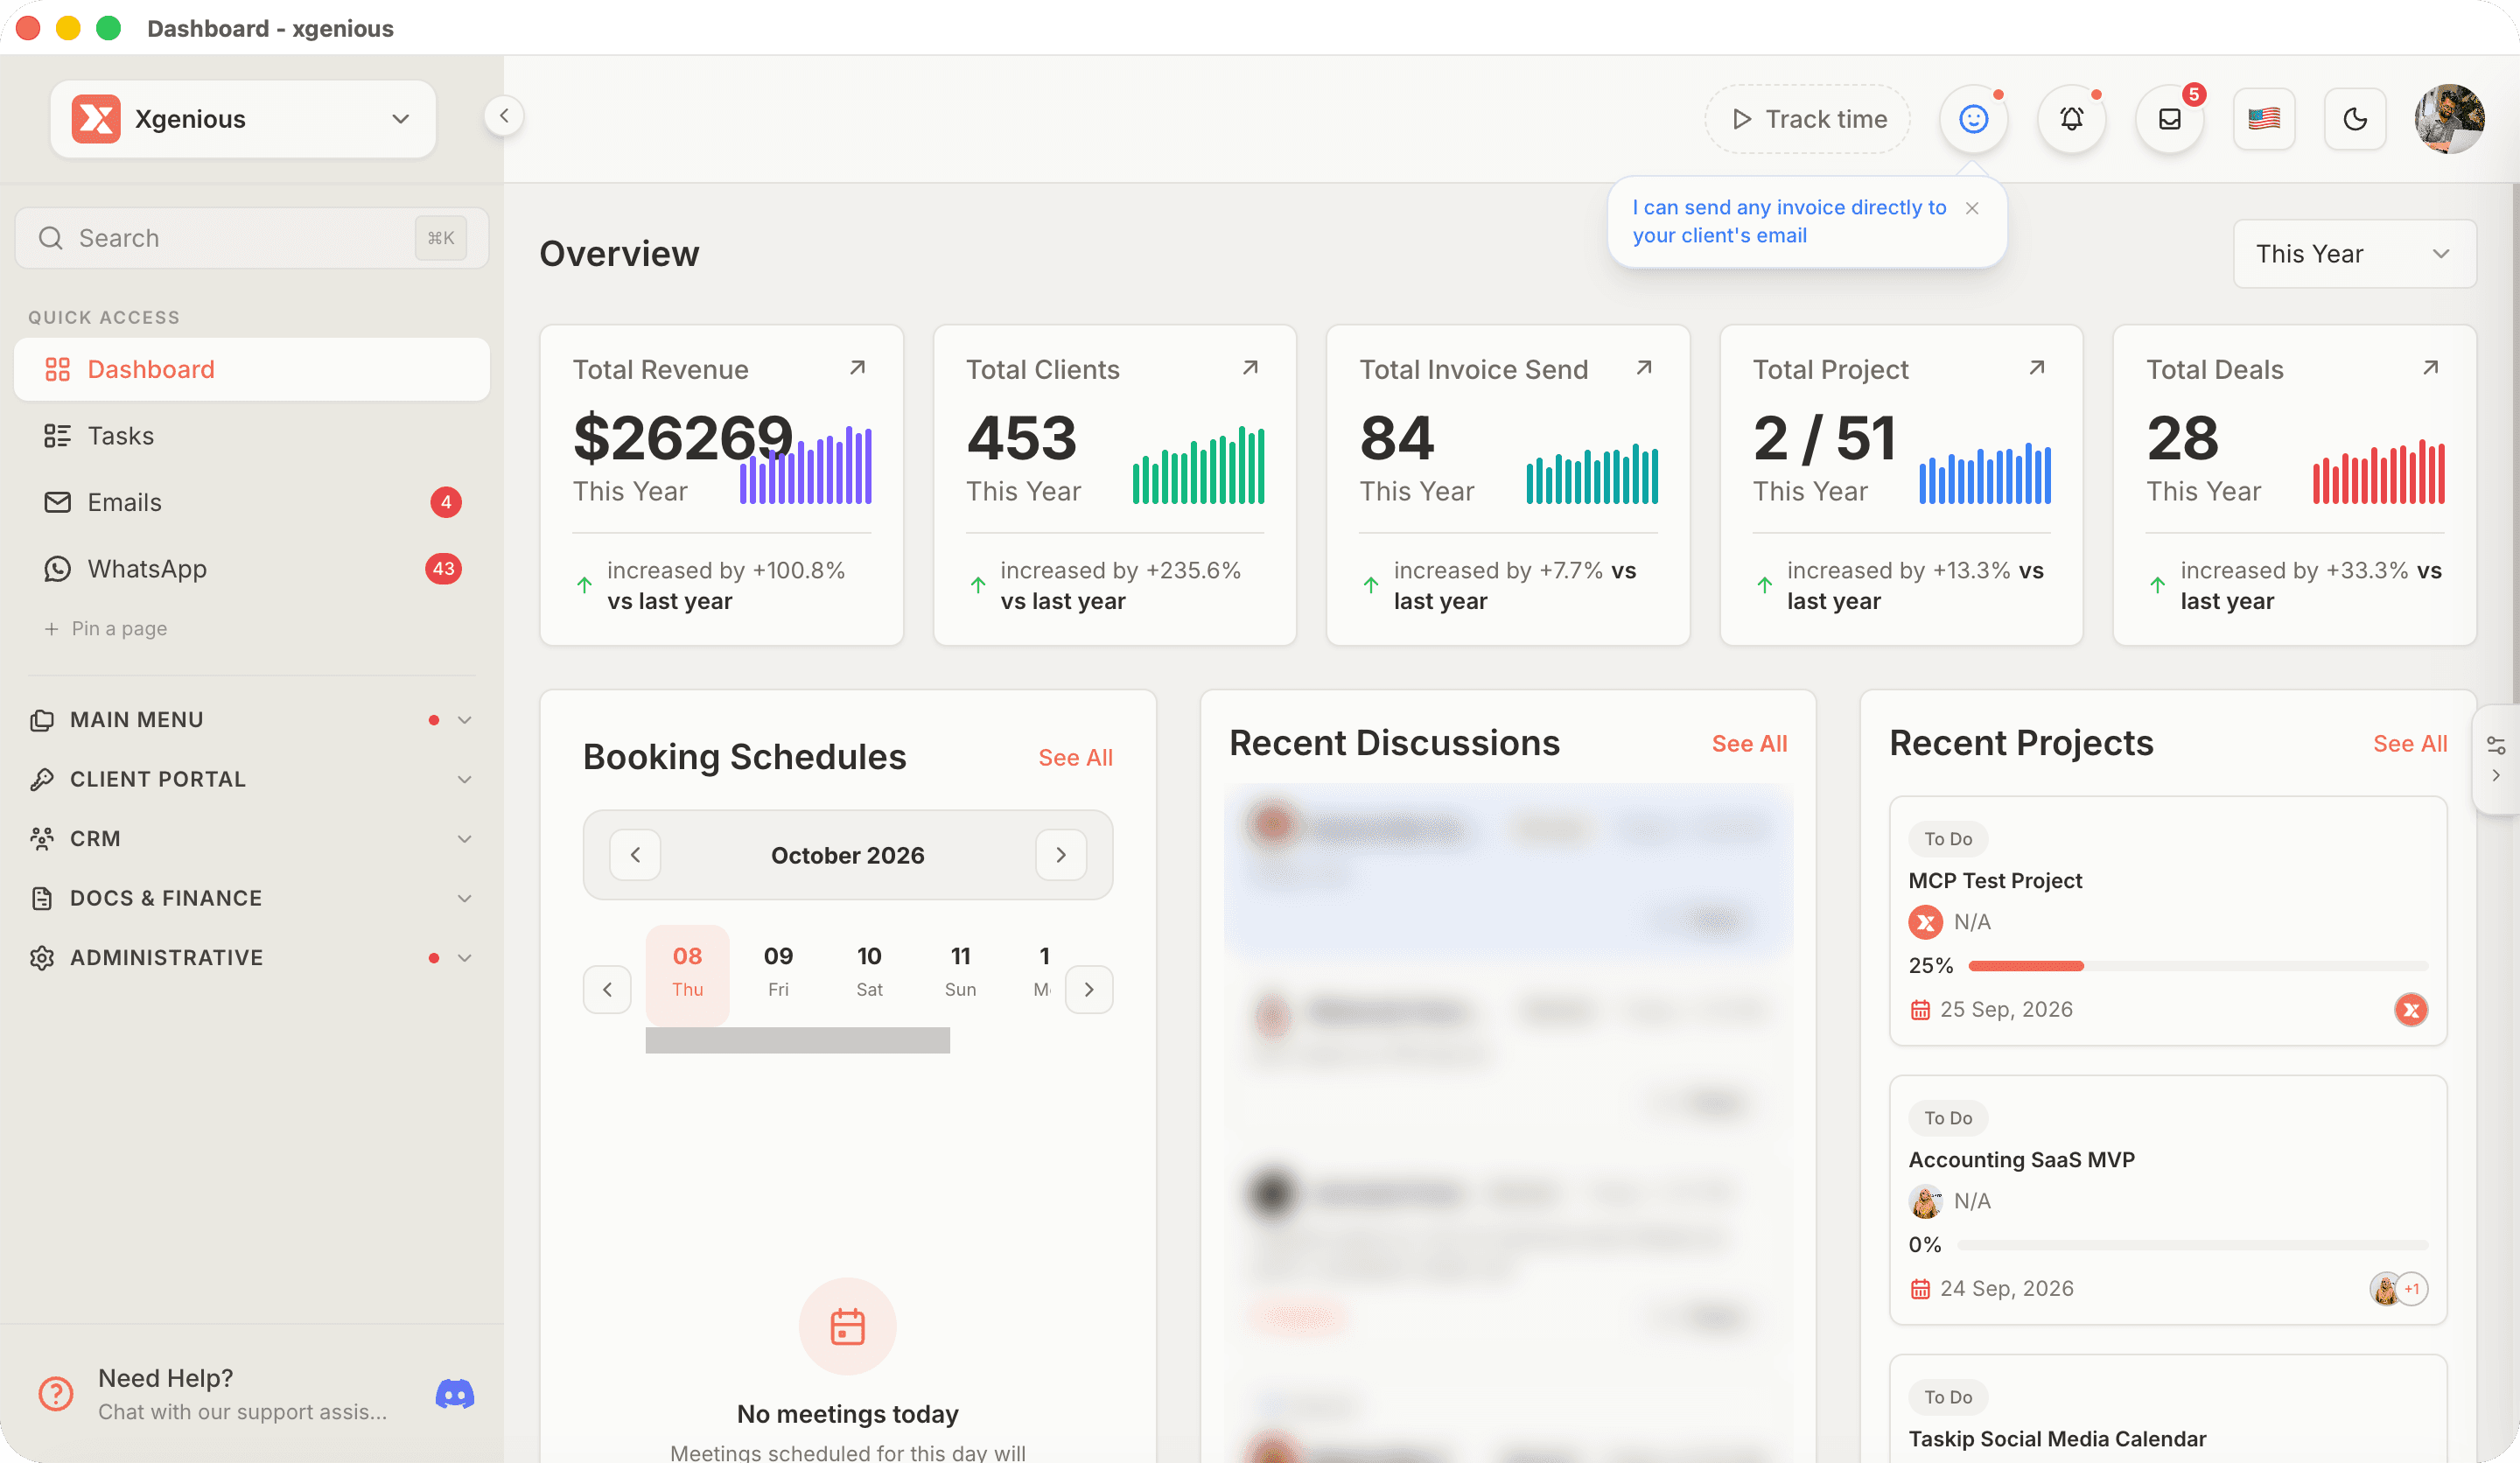2520x1463 pixels.
Task: Show earlier days in the week strip
Action: coord(607,989)
